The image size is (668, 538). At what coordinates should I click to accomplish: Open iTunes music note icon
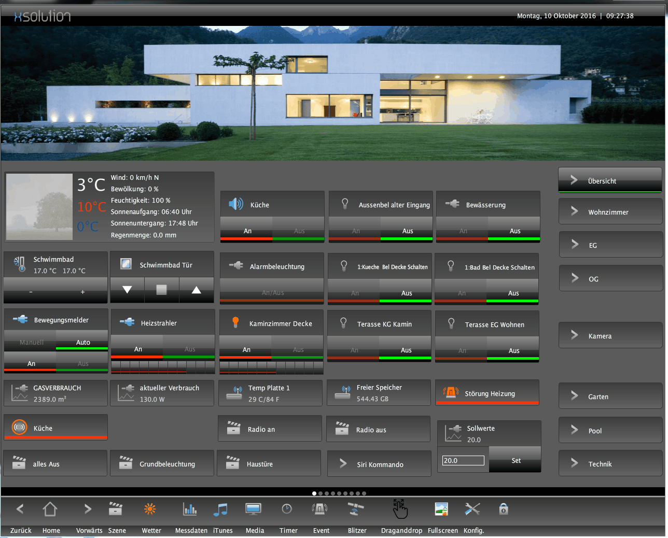221,509
